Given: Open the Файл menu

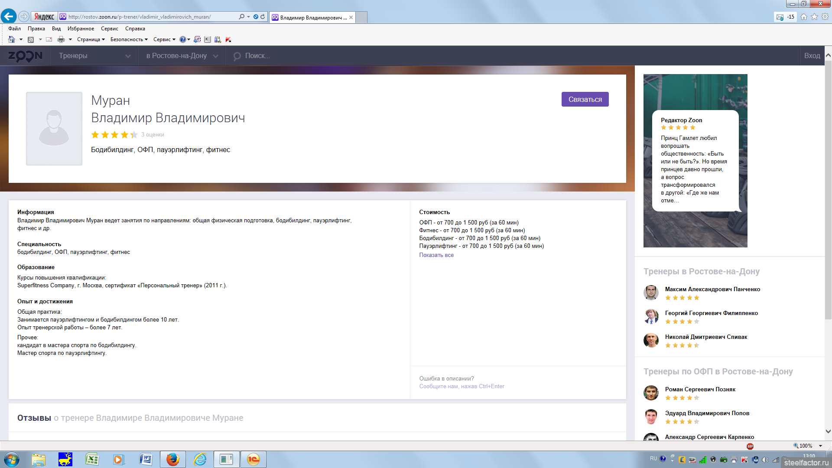Looking at the screenshot, I should pyautogui.click(x=14, y=29).
